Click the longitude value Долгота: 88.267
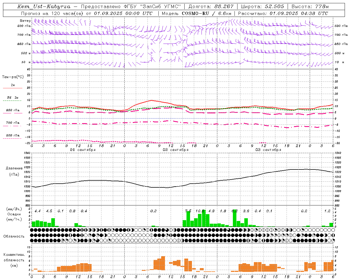 [211, 7]
